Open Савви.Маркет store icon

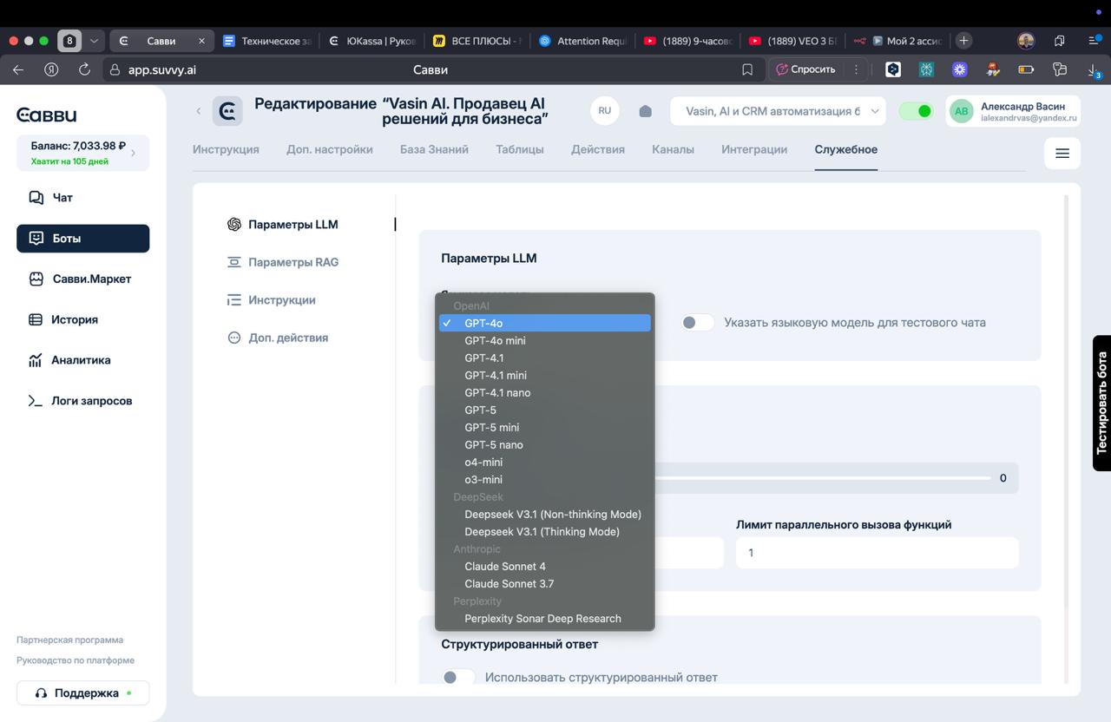tap(36, 279)
